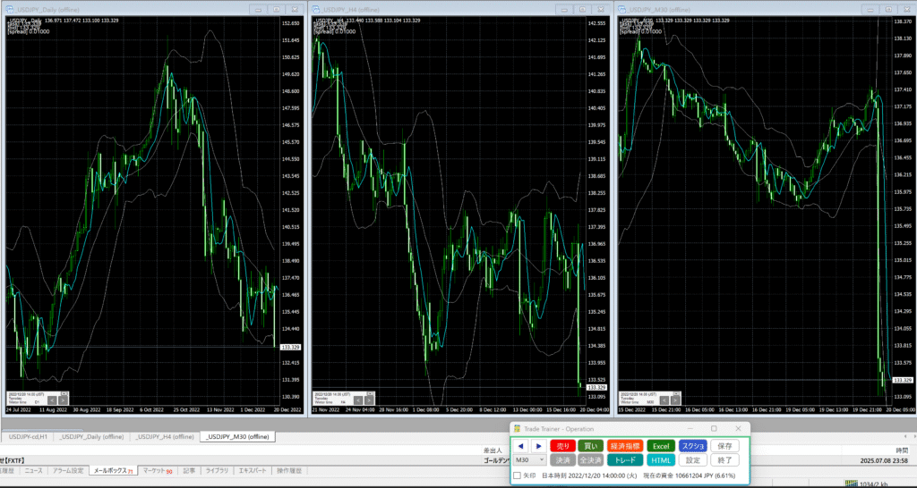Click previous-bar arrow in Daily chart panel
This screenshot has width=917, height=488.
click(x=51, y=400)
